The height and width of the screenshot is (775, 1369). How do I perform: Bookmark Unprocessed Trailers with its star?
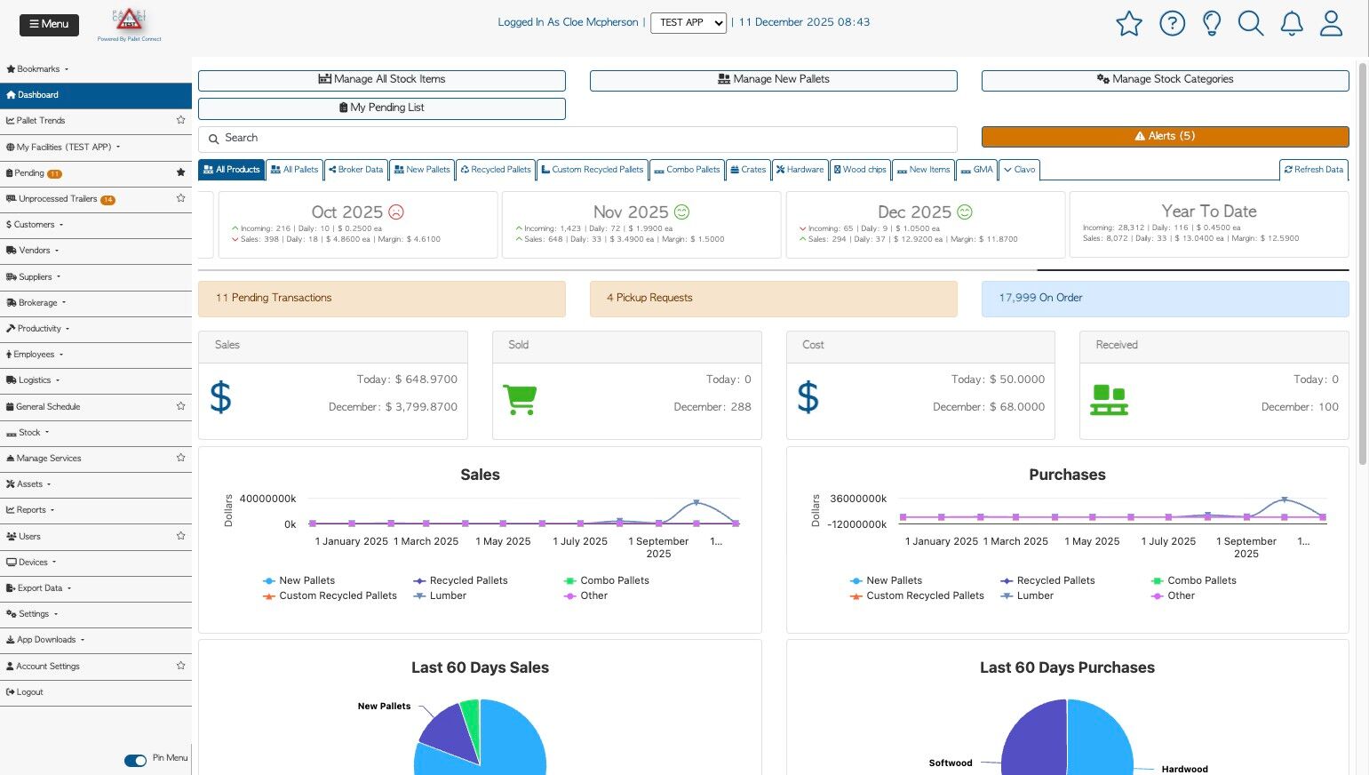point(181,198)
